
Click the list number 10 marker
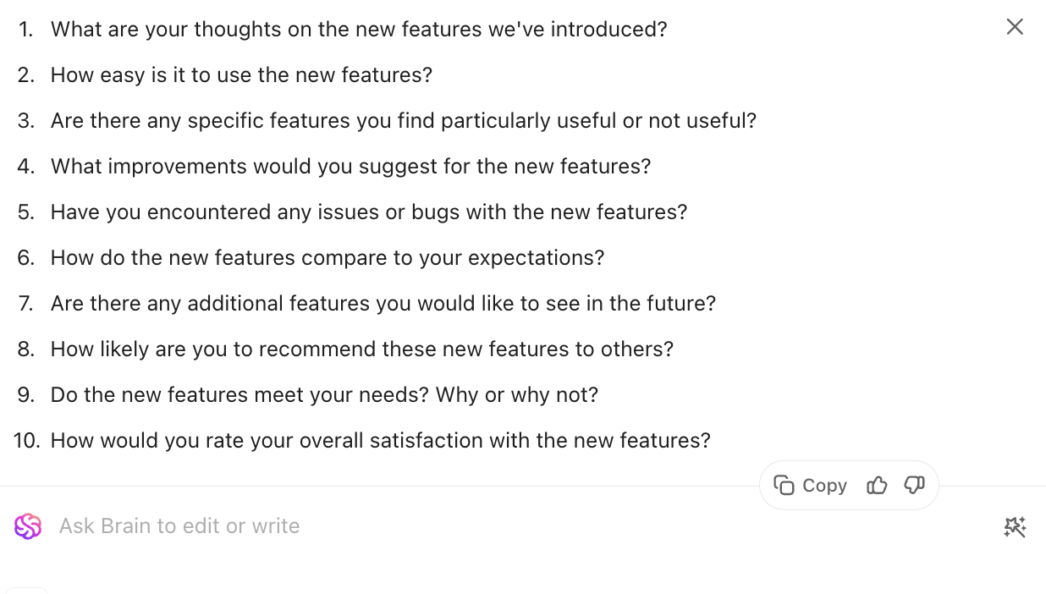click(27, 440)
